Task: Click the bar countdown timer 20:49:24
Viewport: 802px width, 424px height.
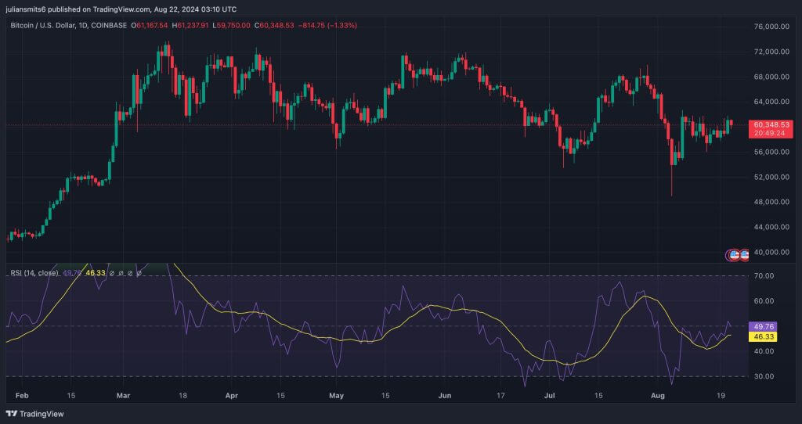Action: pyautogui.click(x=771, y=133)
